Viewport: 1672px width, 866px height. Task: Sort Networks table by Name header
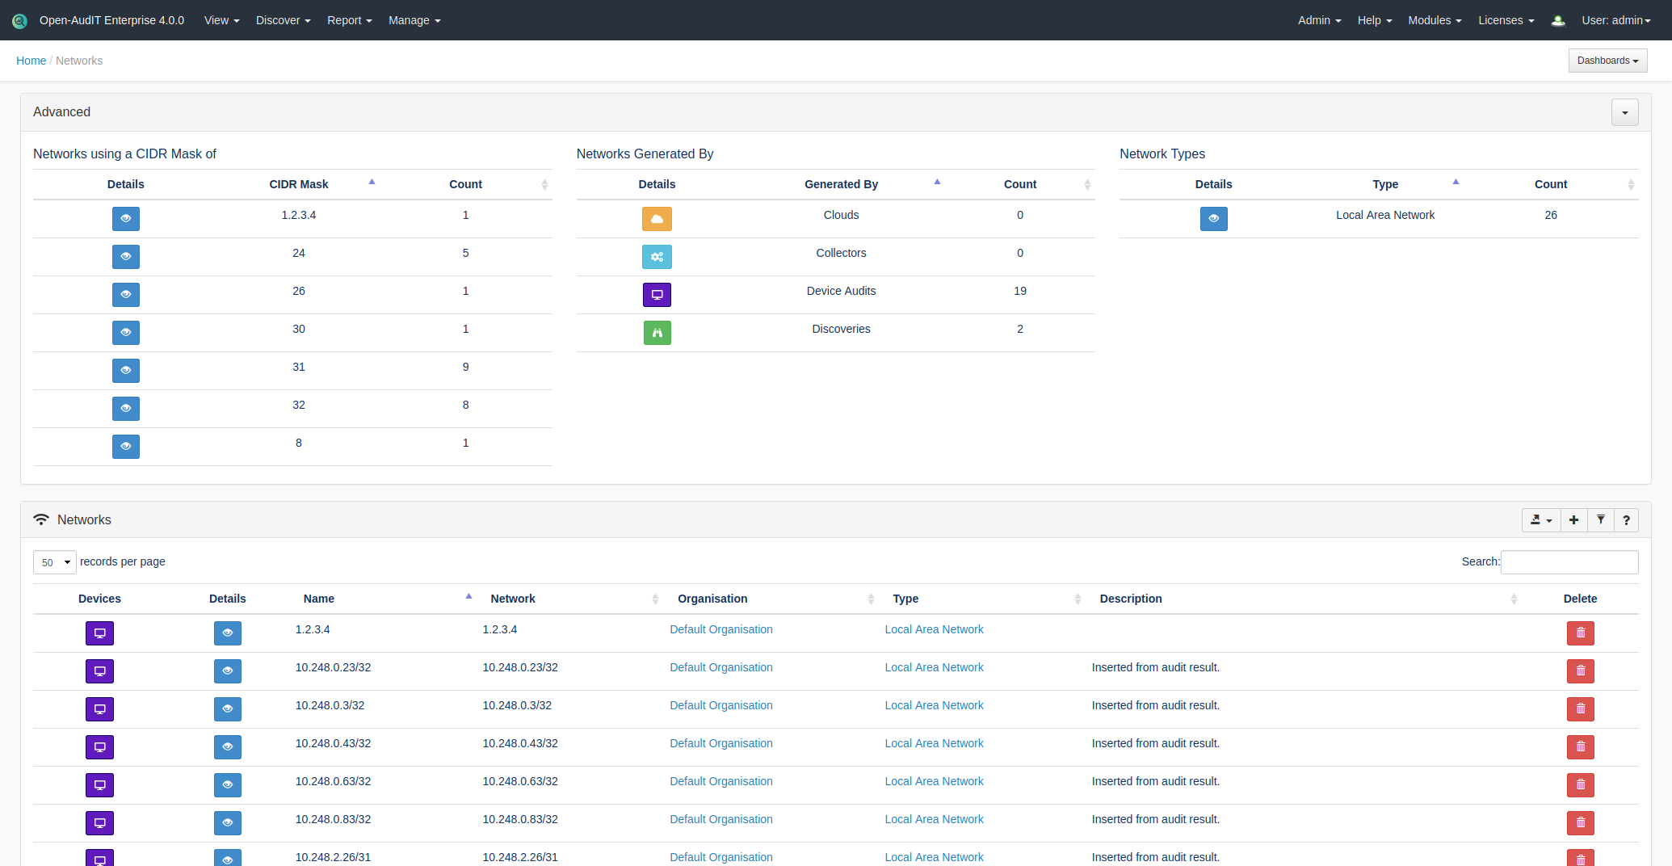pos(384,599)
